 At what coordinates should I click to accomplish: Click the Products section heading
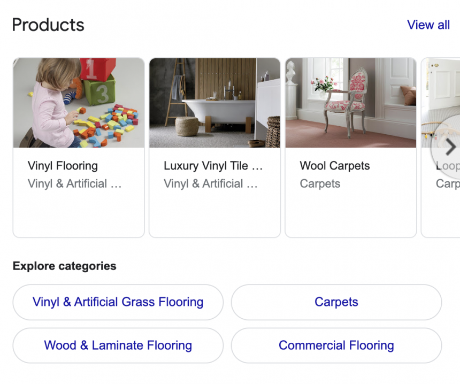coord(48,25)
